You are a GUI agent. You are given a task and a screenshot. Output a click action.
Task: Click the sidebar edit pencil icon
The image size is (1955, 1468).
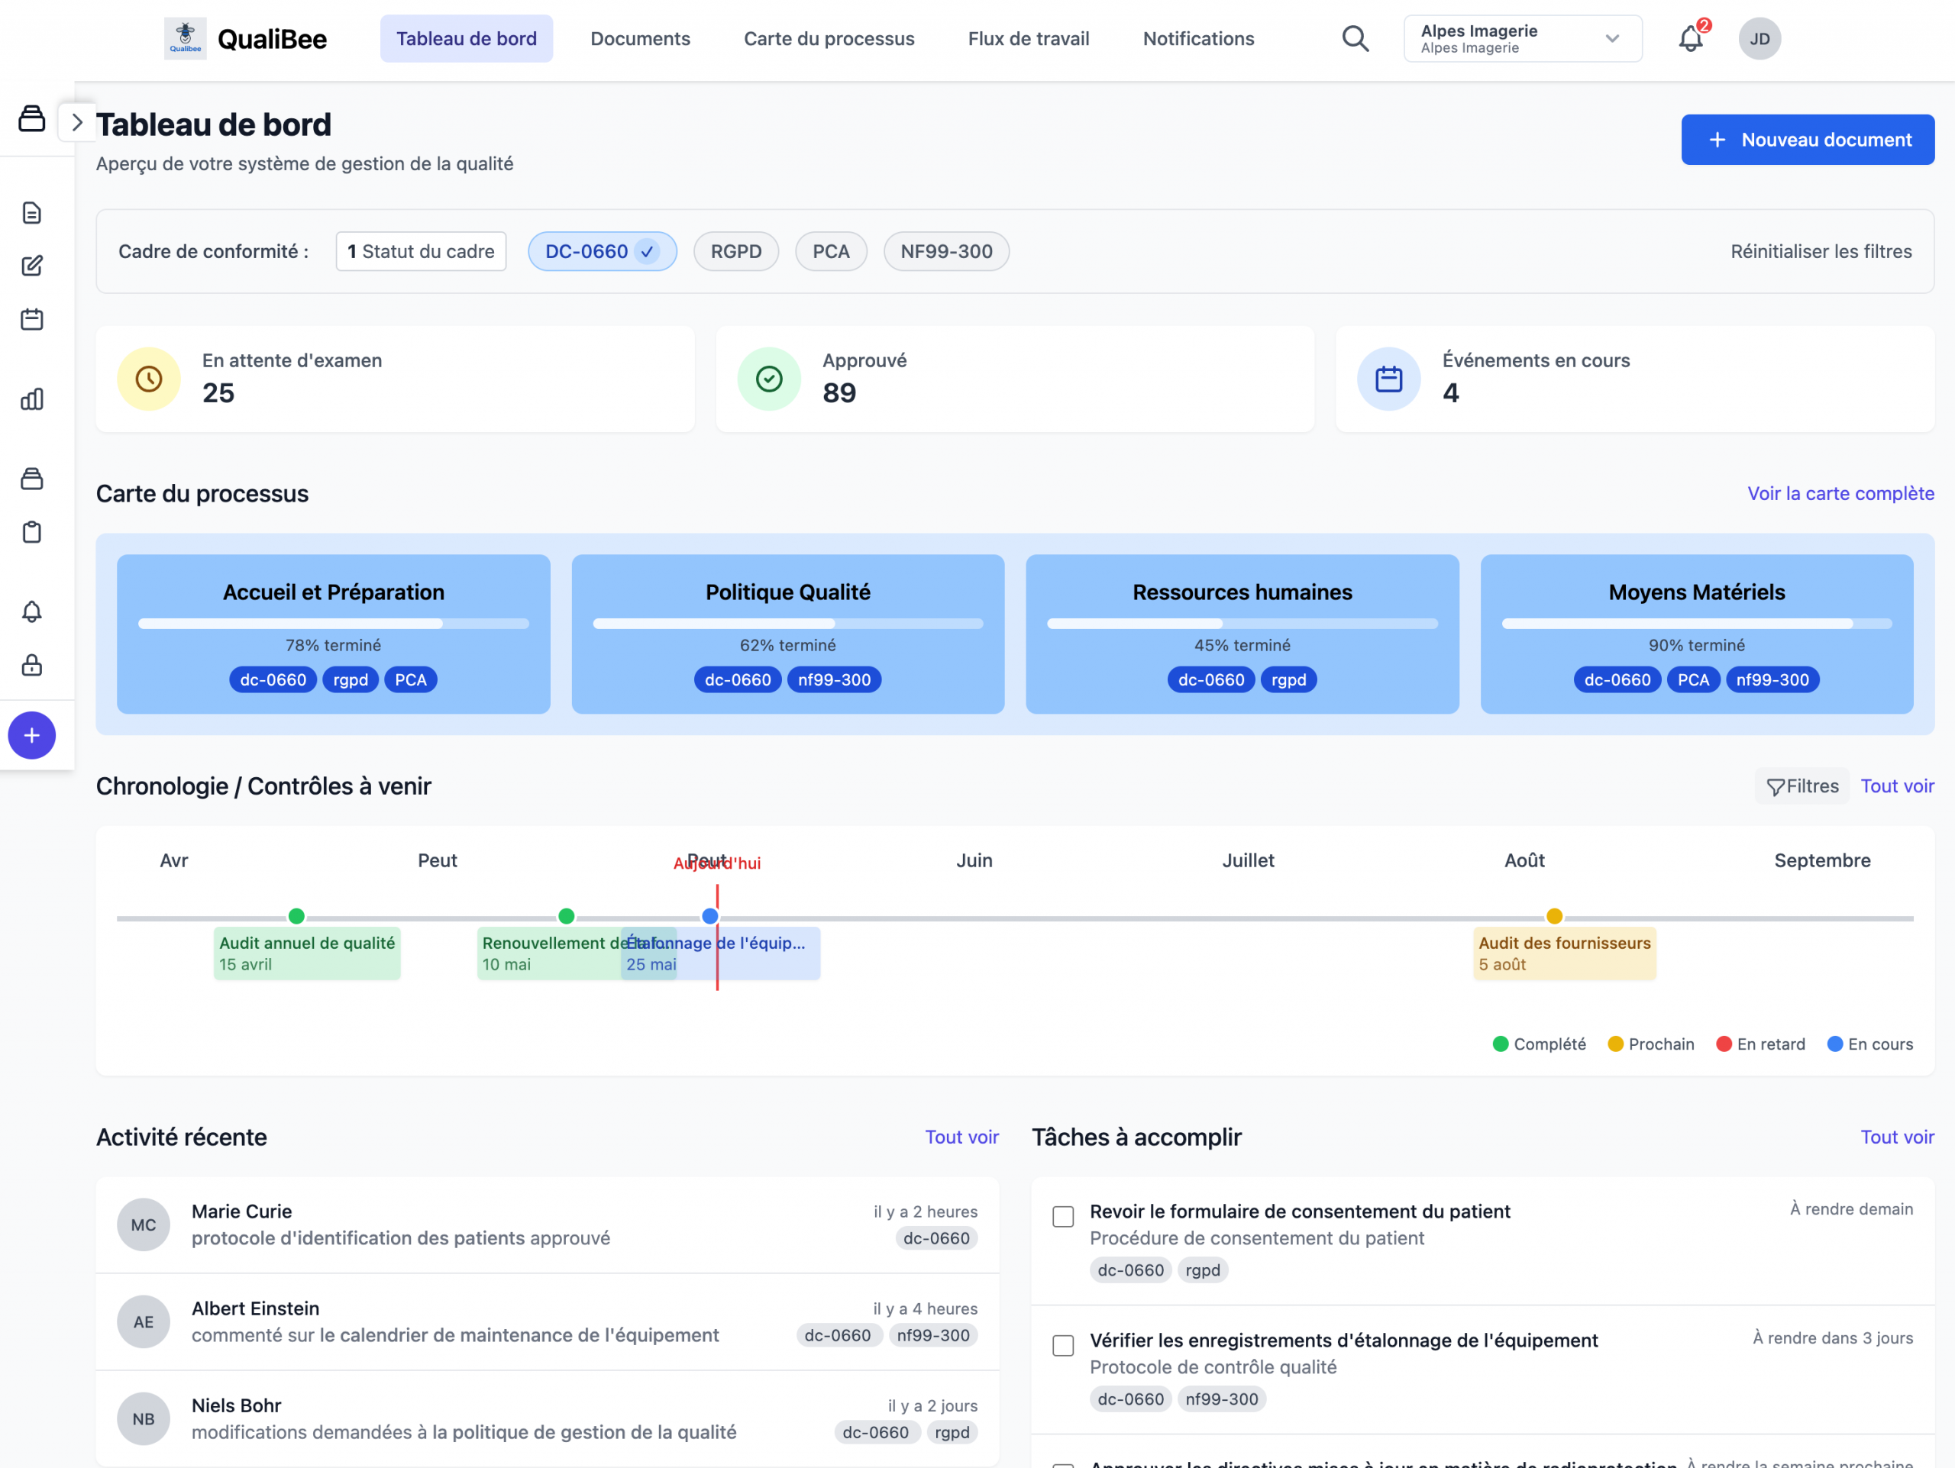tap(32, 266)
